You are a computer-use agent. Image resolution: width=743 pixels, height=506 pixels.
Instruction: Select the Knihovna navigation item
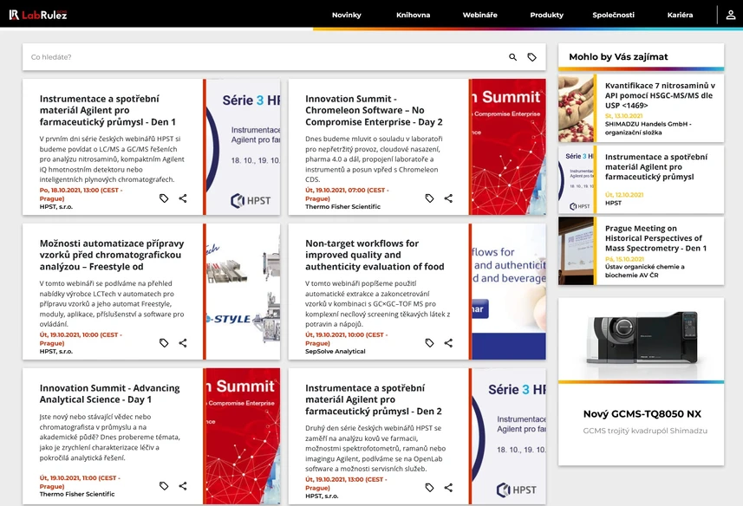click(x=415, y=14)
